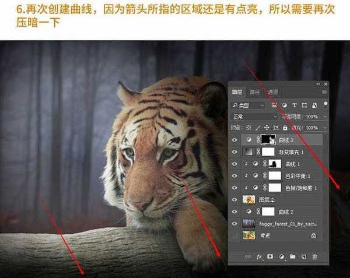350x278 pixels.
Task: Click the fx layer style icon
Action: coord(260,256)
